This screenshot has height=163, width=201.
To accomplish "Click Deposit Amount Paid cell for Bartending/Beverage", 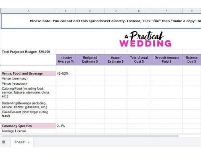I will (x=166, y=104).
